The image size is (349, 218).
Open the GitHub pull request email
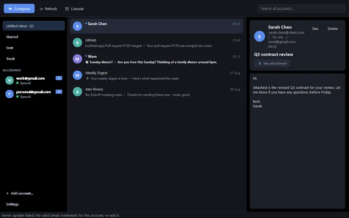click(x=156, y=43)
